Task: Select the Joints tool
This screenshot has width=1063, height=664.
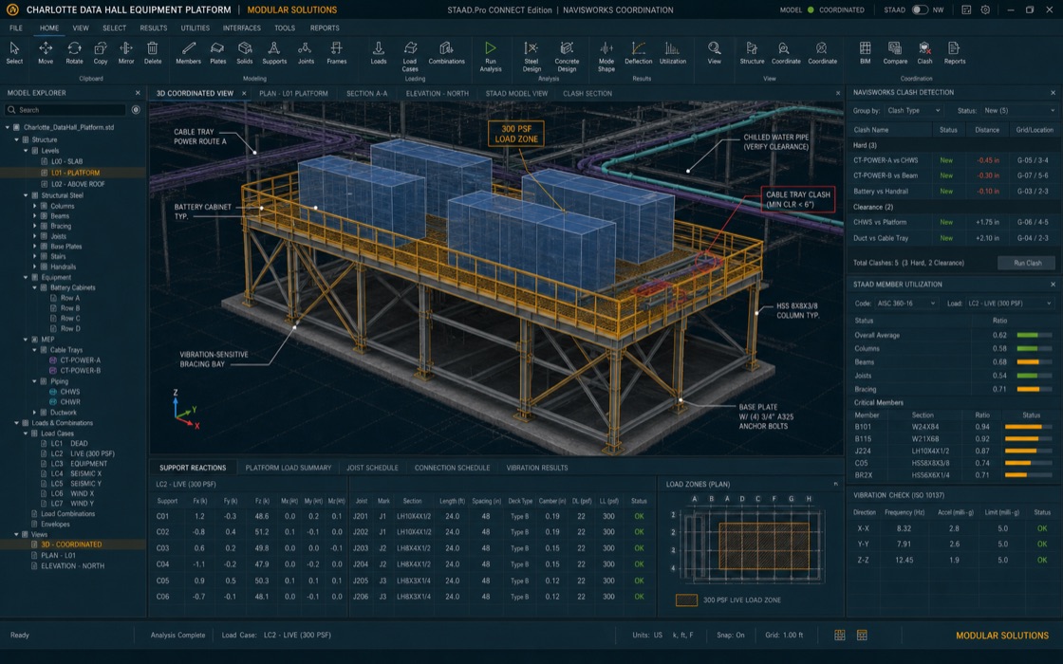Action: pyautogui.click(x=306, y=52)
